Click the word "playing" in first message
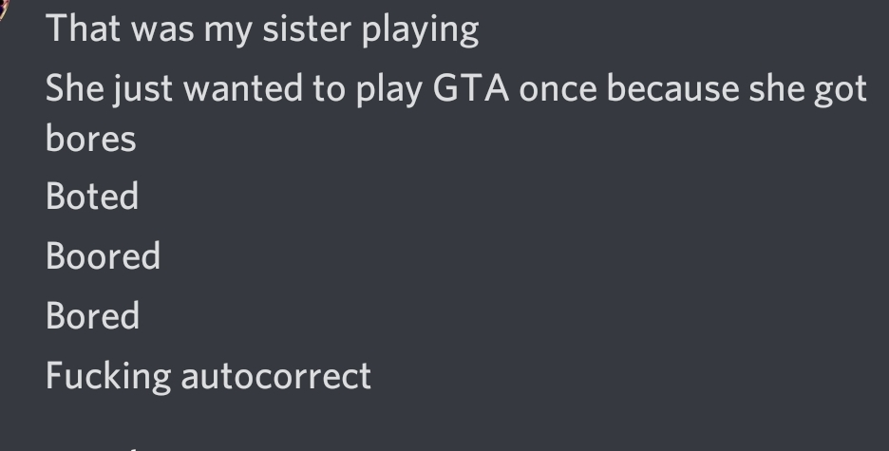The width and height of the screenshot is (889, 451). (x=420, y=30)
